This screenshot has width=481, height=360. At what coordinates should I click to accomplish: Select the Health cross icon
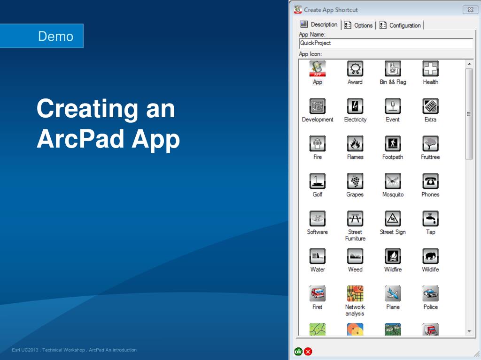pyautogui.click(x=430, y=68)
